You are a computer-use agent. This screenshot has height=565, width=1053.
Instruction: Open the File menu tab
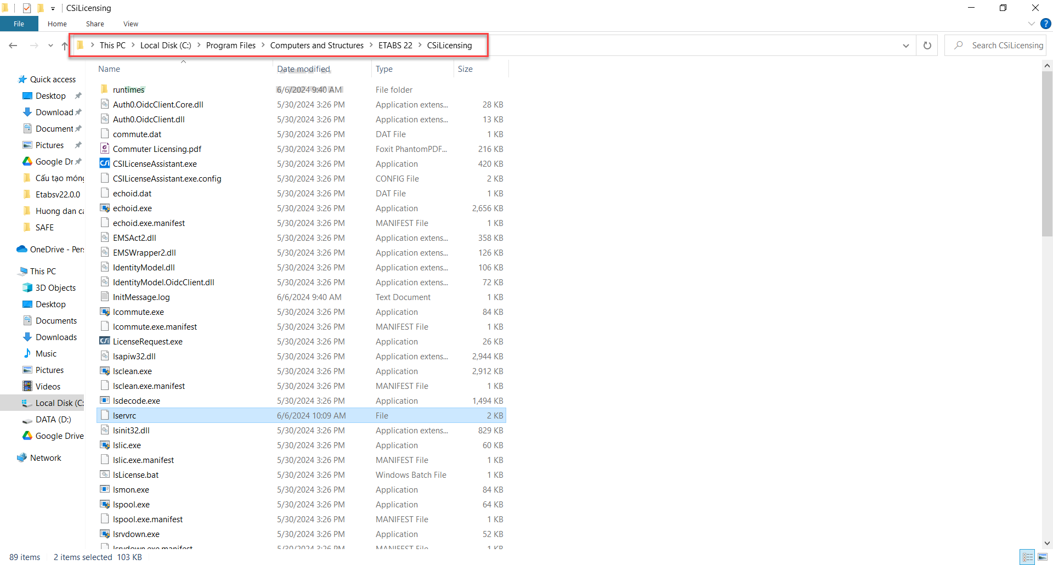[x=19, y=24]
